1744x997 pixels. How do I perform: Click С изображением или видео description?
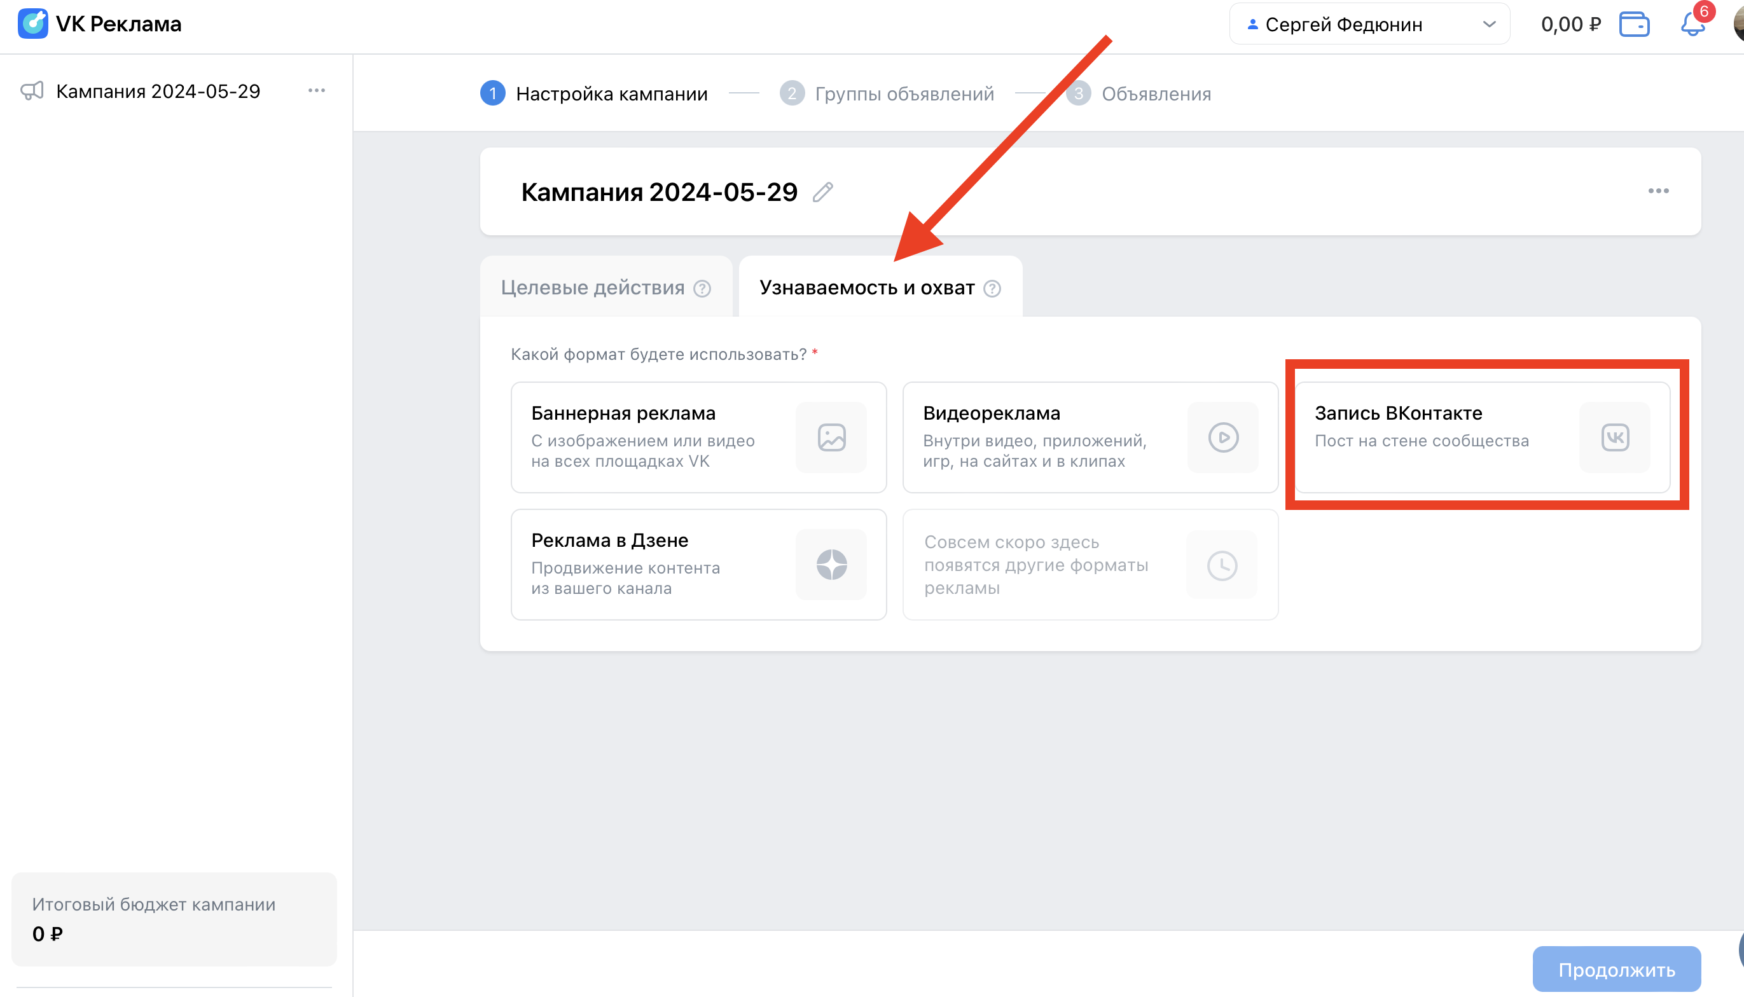click(643, 451)
